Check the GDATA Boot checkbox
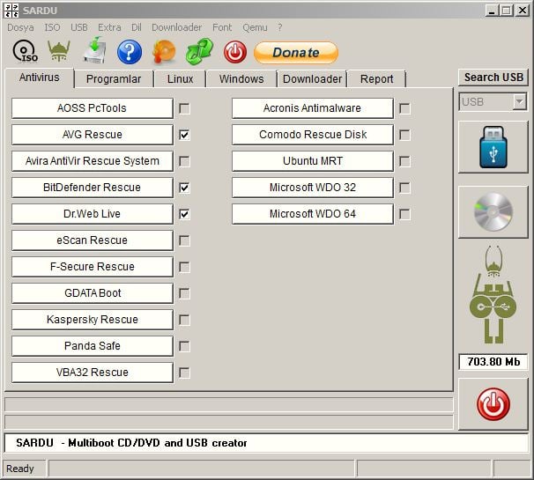 click(184, 293)
